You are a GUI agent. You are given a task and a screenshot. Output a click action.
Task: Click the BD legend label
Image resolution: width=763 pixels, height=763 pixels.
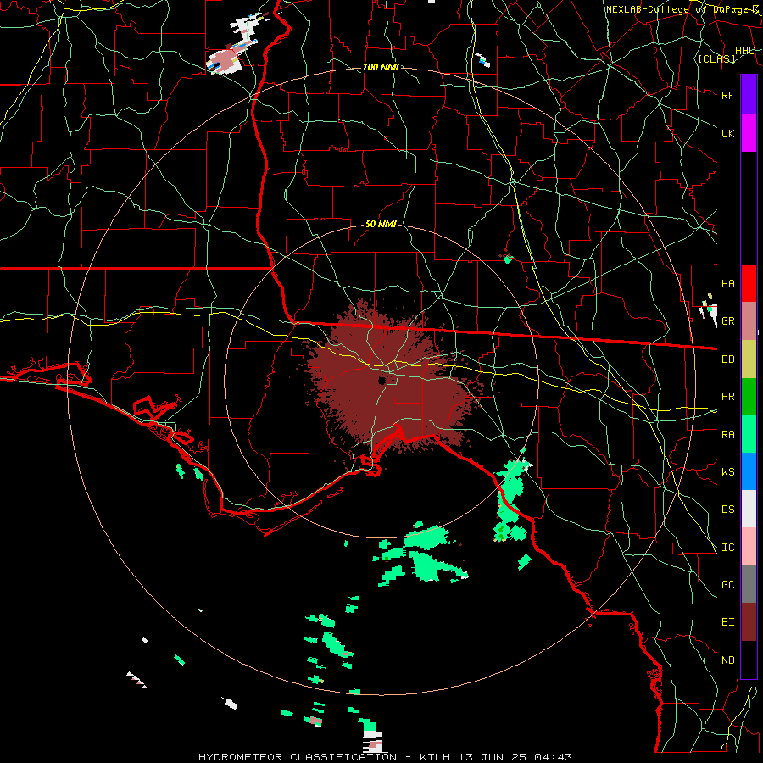click(x=727, y=359)
